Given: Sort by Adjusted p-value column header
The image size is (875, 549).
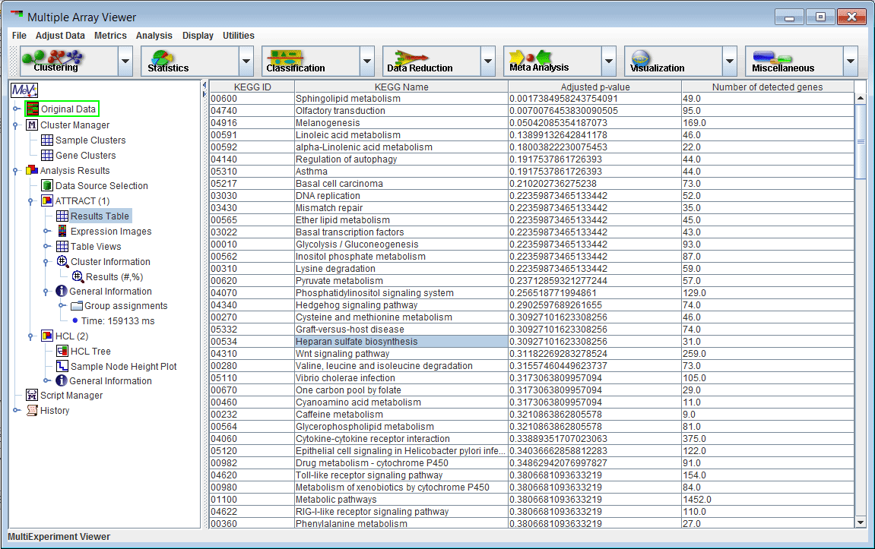Looking at the screenshot, I should [x=594, y=87].
